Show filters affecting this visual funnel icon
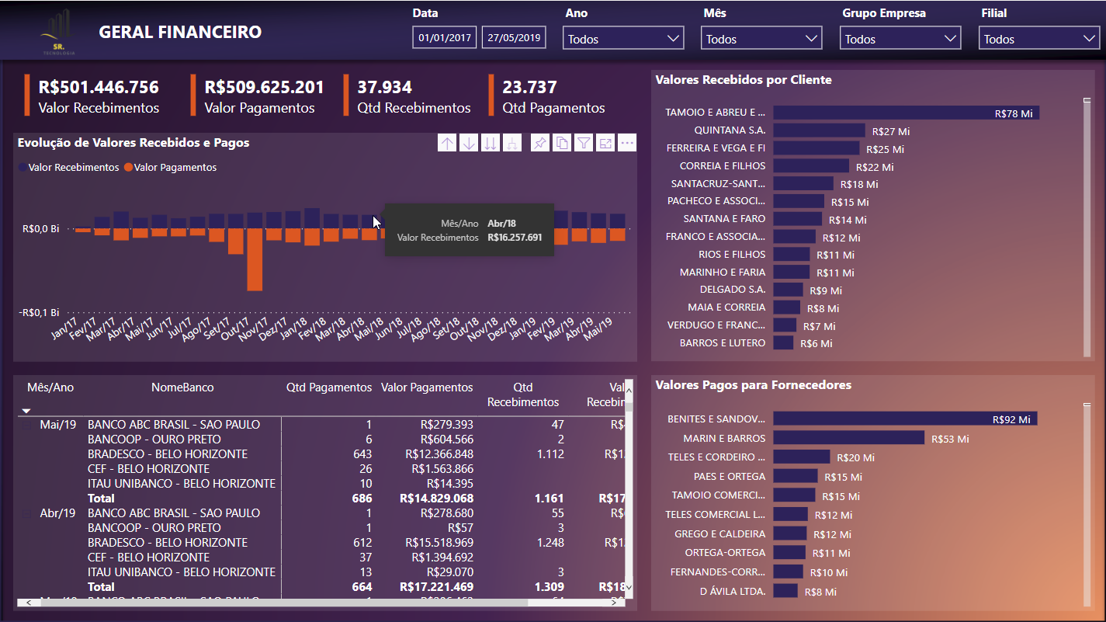Image resolution: width=1106 pixels, height=622 pixels. point(584,143)
